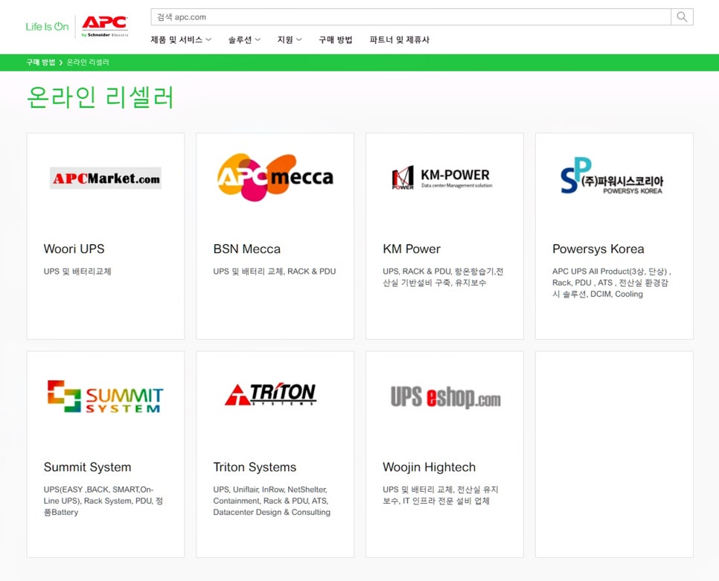Click the search magnifier icon
The image size is (719, 581).
[x=682, y=17]
